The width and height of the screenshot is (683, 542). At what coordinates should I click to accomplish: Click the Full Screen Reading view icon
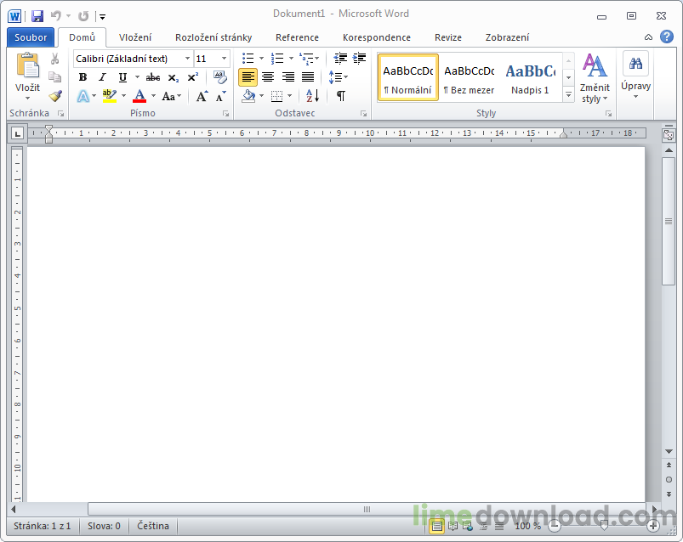pos(453,527)
